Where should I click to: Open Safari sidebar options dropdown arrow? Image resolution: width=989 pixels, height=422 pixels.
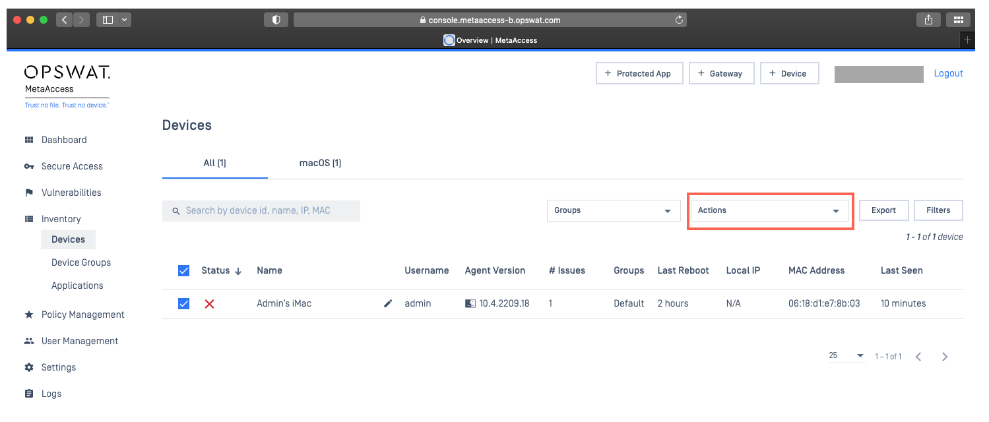coord(125,20)
